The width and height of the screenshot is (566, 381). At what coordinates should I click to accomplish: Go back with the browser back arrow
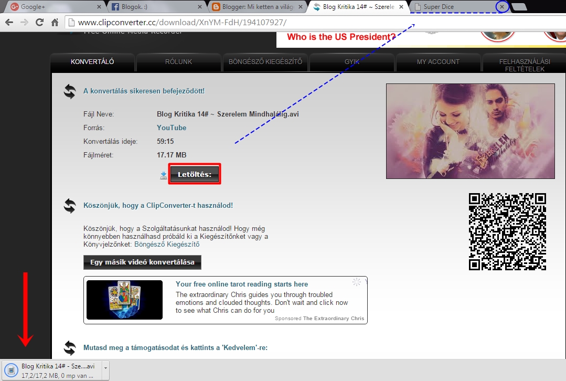9,23
